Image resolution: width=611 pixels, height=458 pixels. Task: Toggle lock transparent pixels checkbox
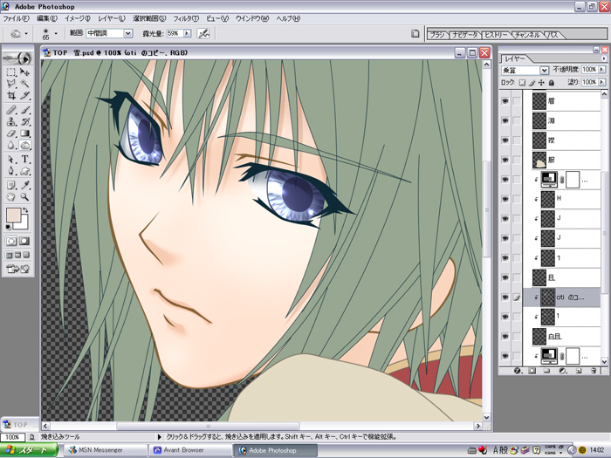(522, 83)
